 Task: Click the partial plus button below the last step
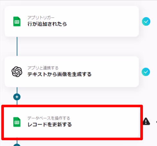[17, 145]
